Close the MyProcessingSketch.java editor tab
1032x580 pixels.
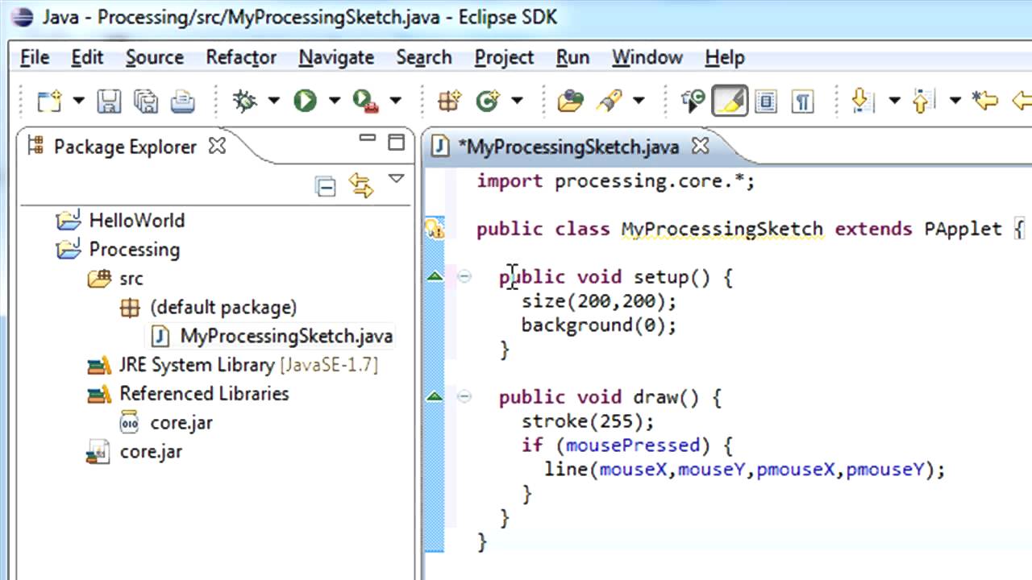[x=701, y=146]
